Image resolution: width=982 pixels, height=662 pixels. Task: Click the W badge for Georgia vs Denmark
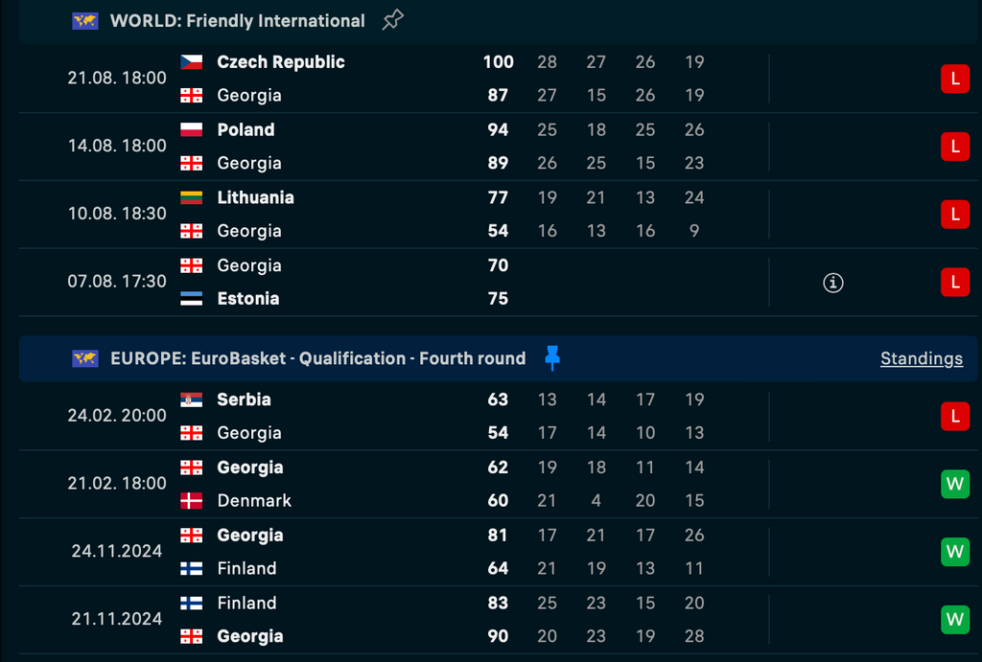click(954, 484)
